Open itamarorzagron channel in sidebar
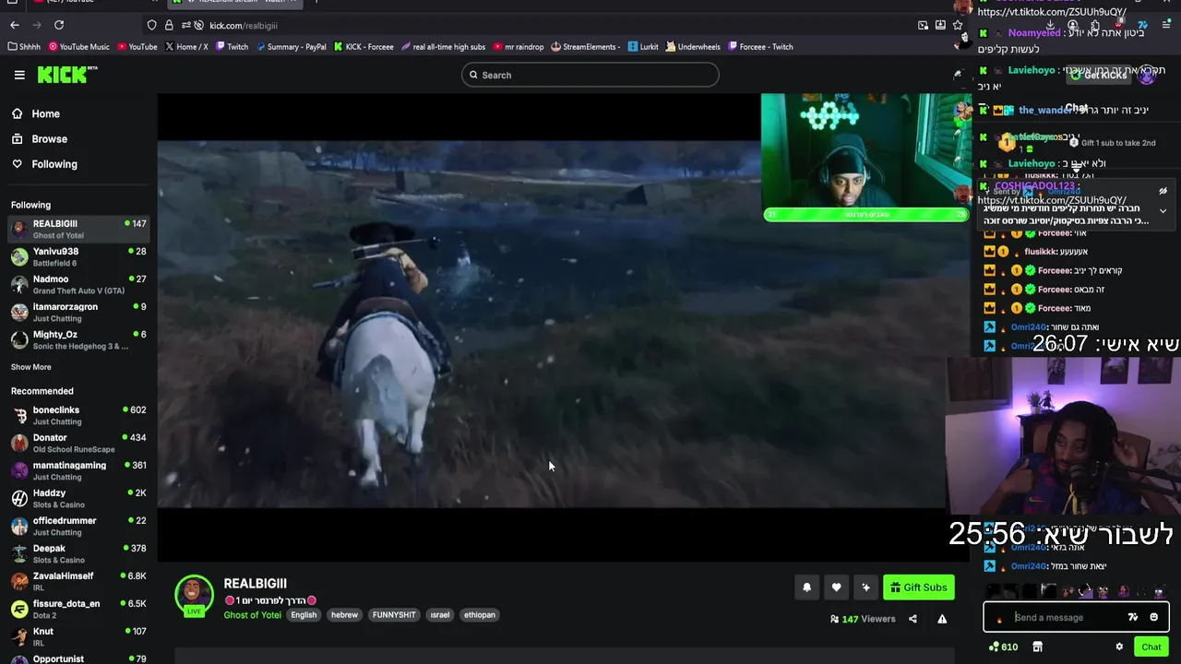Screen dimensions: 1181x664 78,312
